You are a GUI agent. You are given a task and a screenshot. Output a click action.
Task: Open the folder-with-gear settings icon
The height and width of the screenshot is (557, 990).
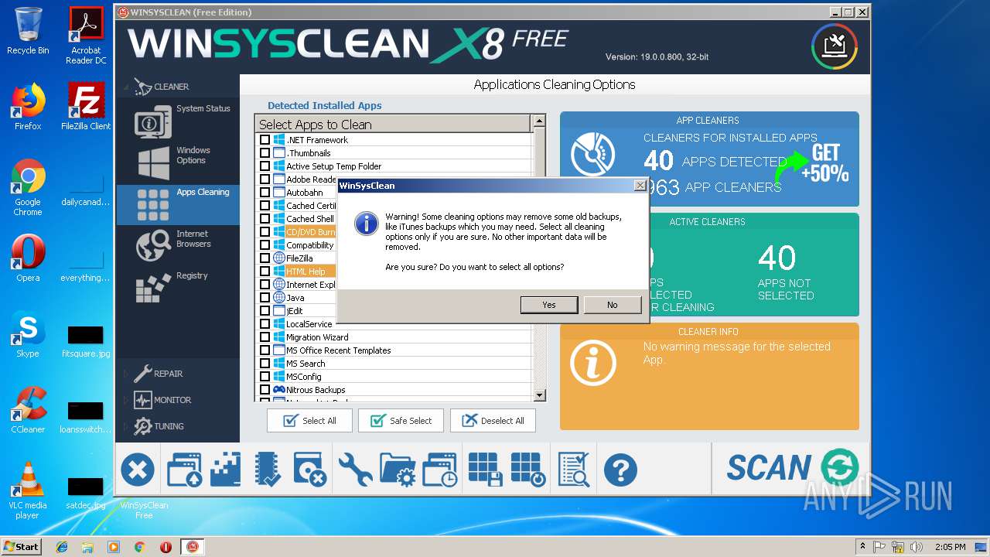(398, 470)
